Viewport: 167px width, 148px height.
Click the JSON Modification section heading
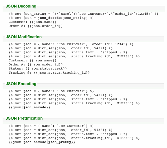click(24, 37)
